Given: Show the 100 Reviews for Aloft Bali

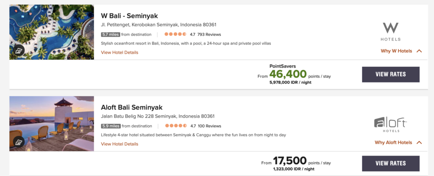Looking at the screenshot, I should click(x=209, y=126).
